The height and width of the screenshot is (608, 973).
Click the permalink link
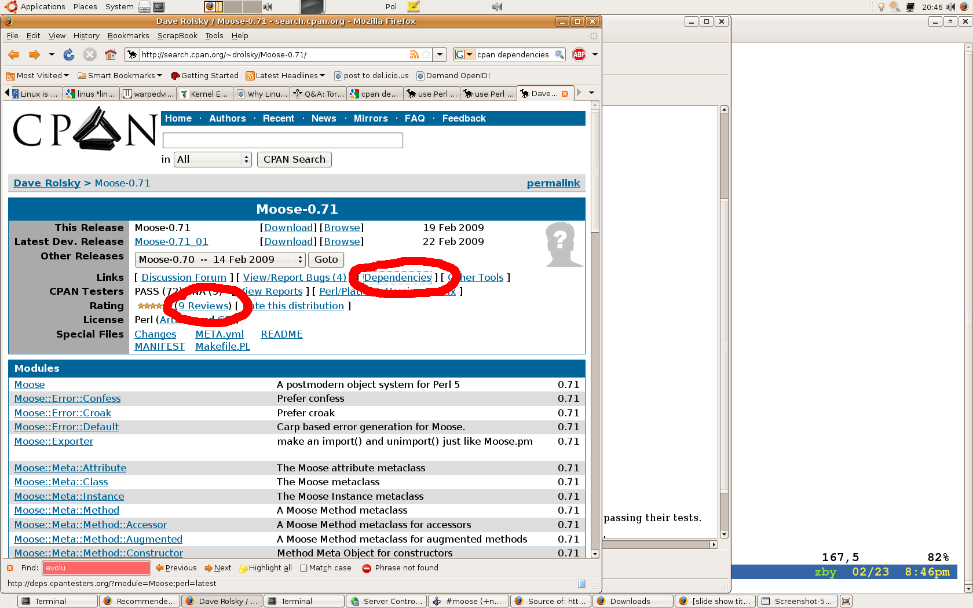(553, 183)
